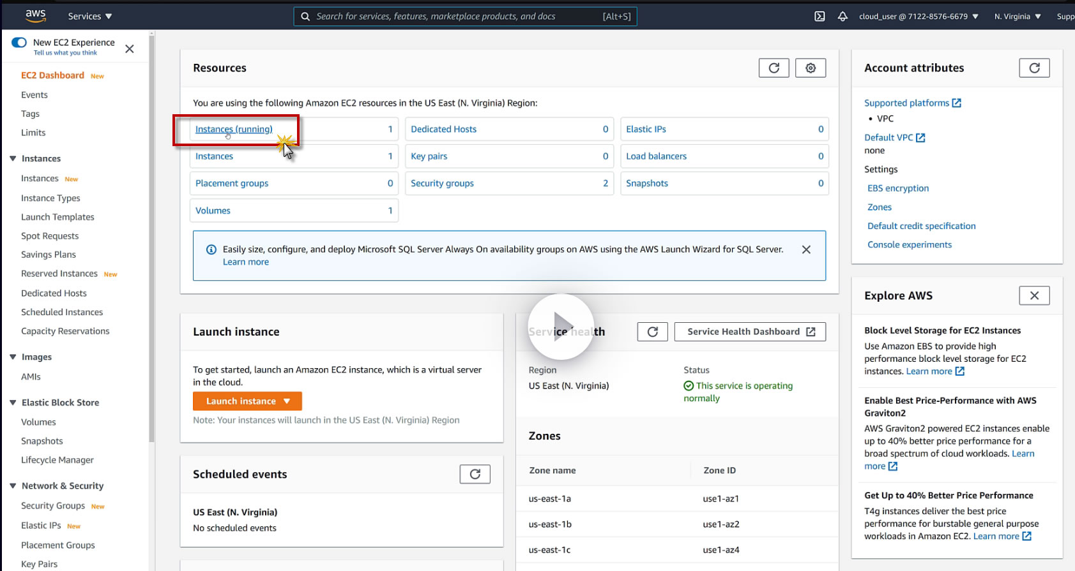Click Tell us what you think link
1075x571 pixels.
pyautogui.click(x=65, y=53)
